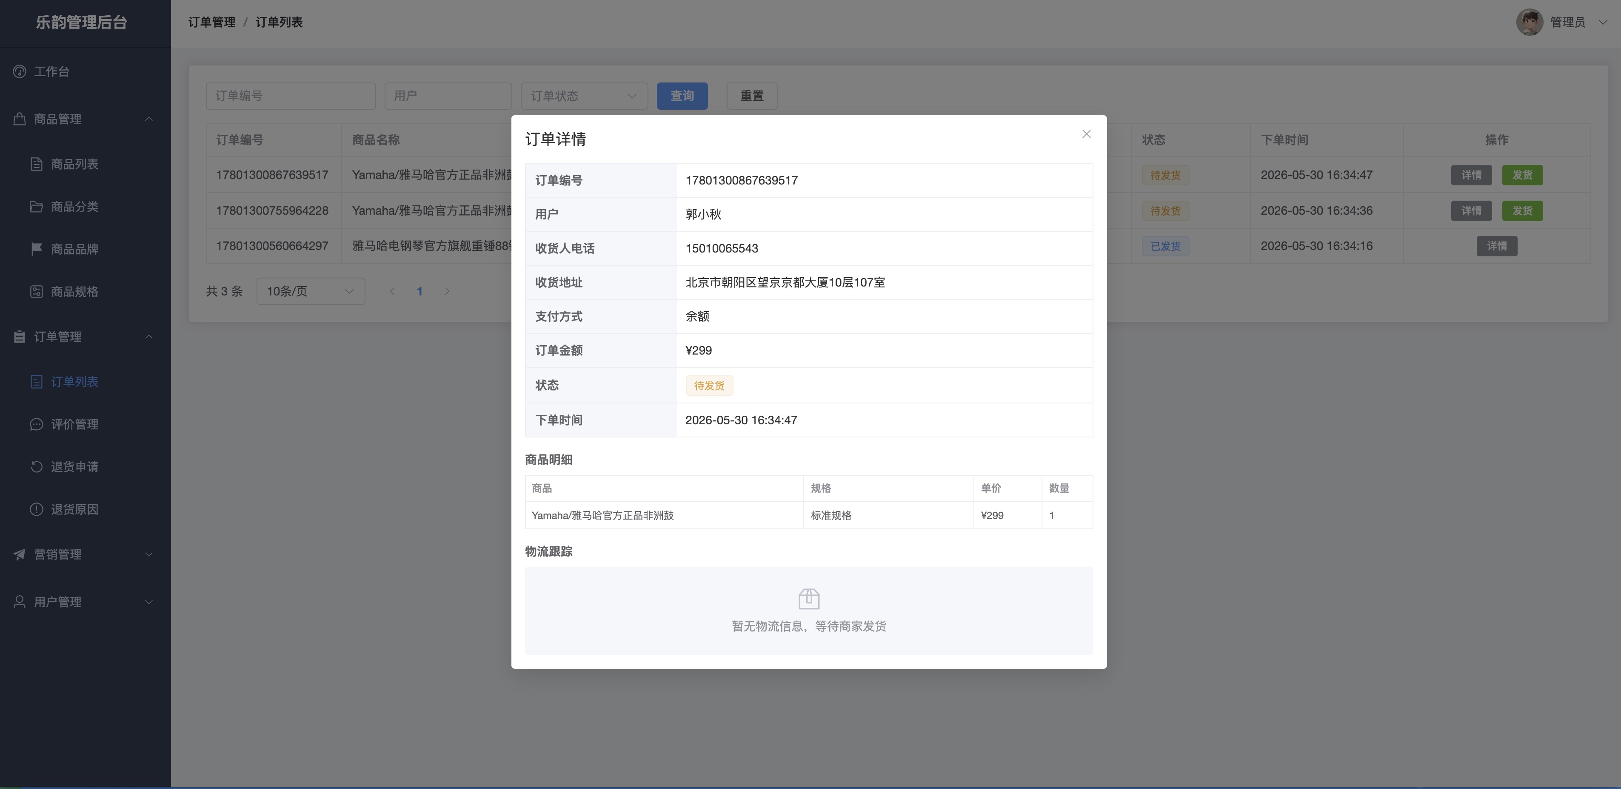Click 详情 for order 17801300560664297
The width and height of the screenshot is (1621, 789).
point(1497,246)
